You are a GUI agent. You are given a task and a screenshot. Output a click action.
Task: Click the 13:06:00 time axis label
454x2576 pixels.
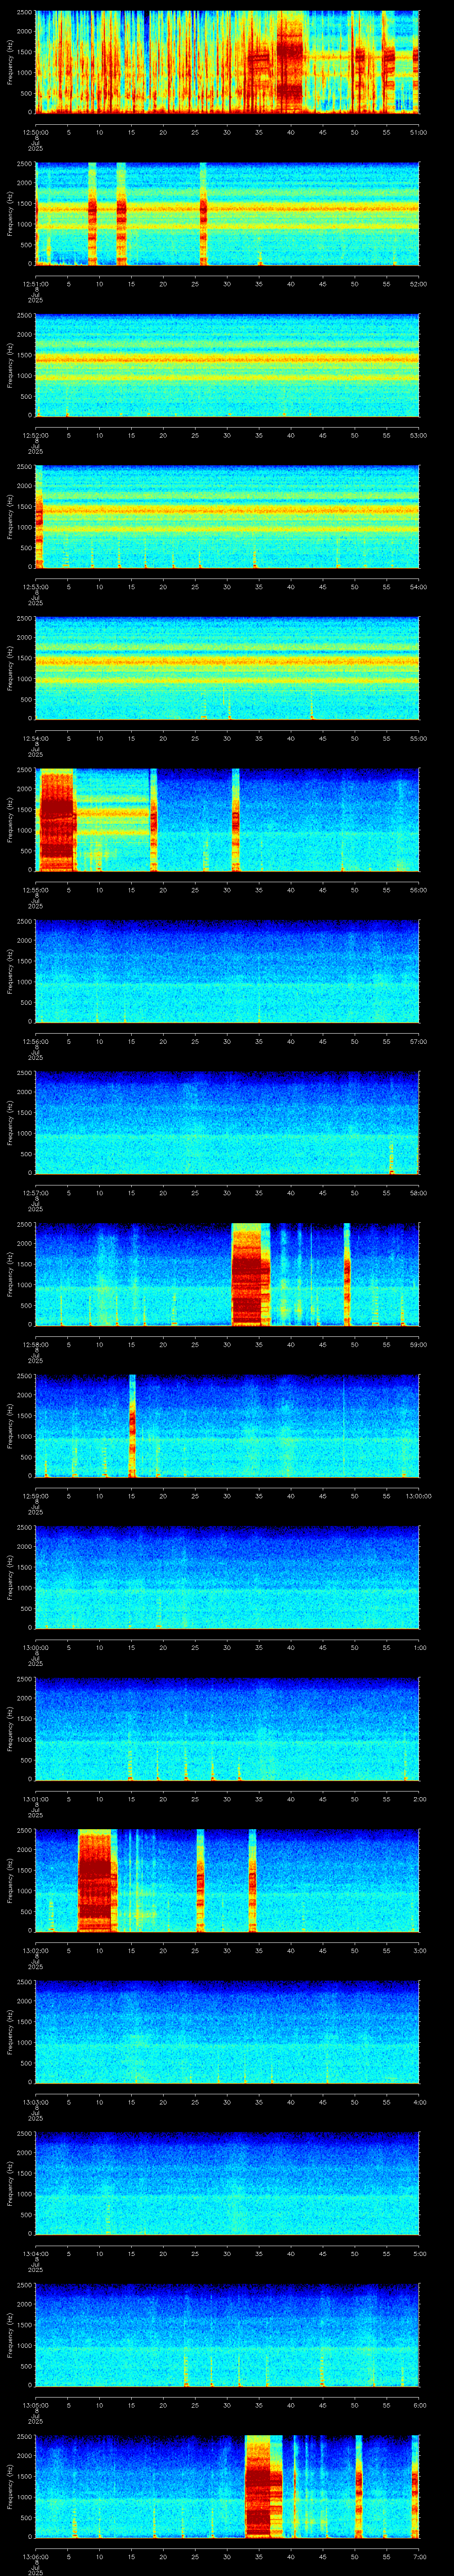coord(36,2556)
